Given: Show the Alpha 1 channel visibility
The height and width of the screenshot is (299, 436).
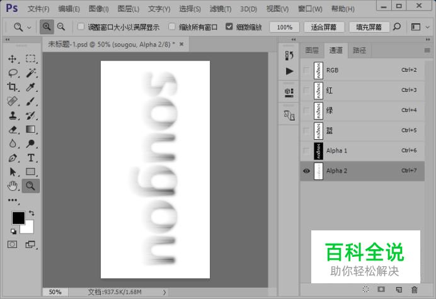Looking at the screenshot, I should (306, 151).
